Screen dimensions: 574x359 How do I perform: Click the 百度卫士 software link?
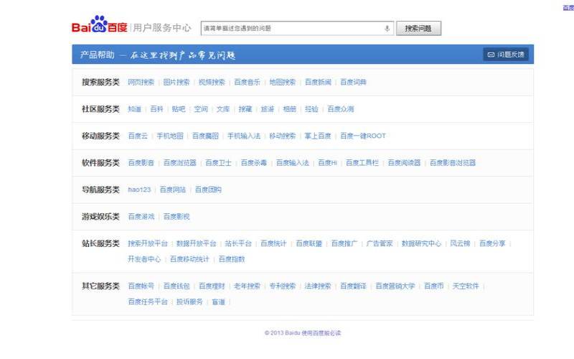[x=219, y=163]
